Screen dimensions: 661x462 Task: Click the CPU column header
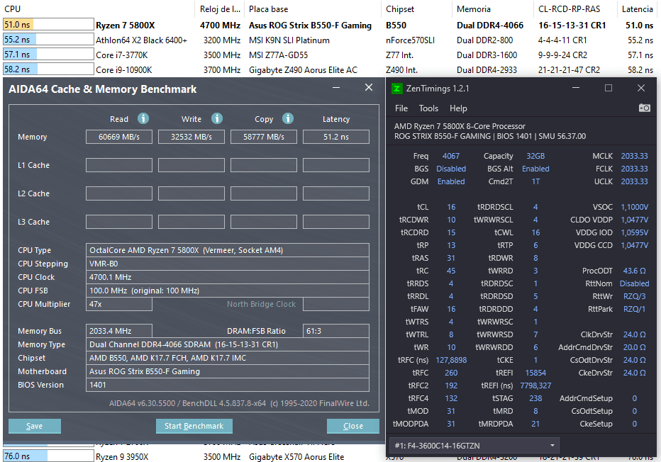point(99,9)
